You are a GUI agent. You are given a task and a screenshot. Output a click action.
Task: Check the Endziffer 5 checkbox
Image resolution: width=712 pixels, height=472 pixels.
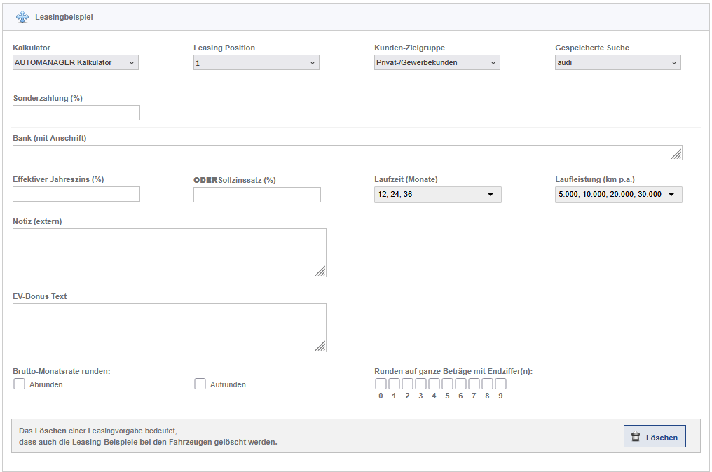tap(447, 384)
